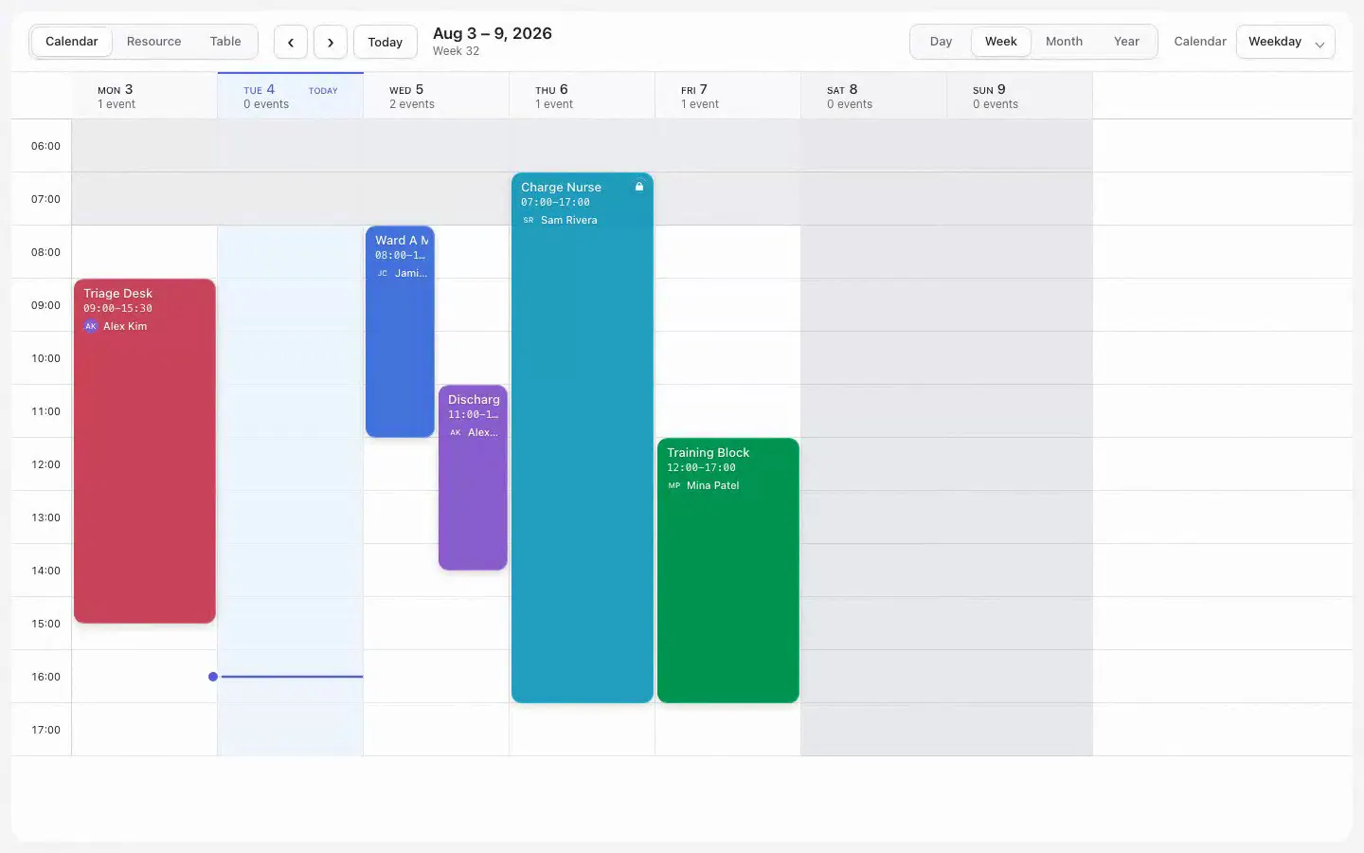The image size is (1364, 853).
Task: Click the 07:00-17:00 time on Charge Nurse
Action: (555, 202)
